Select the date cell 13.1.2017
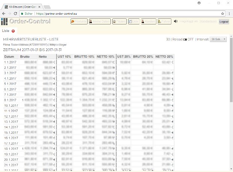Screen dimensions: 233x172 pos(11,122)
